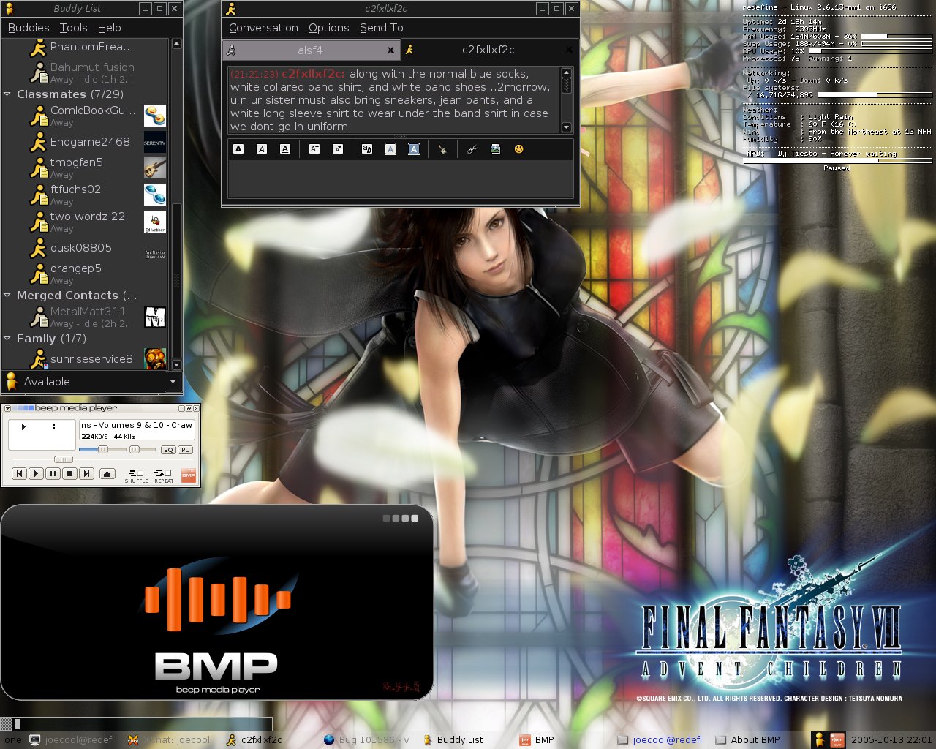Select buddy two wordz 22
Image resolution: width=936 pixels, height=749 pixels.
click(x=86, y=222)
